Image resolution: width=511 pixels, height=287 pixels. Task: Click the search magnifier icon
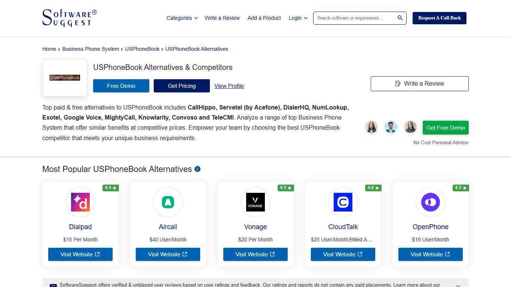(400, 18)
